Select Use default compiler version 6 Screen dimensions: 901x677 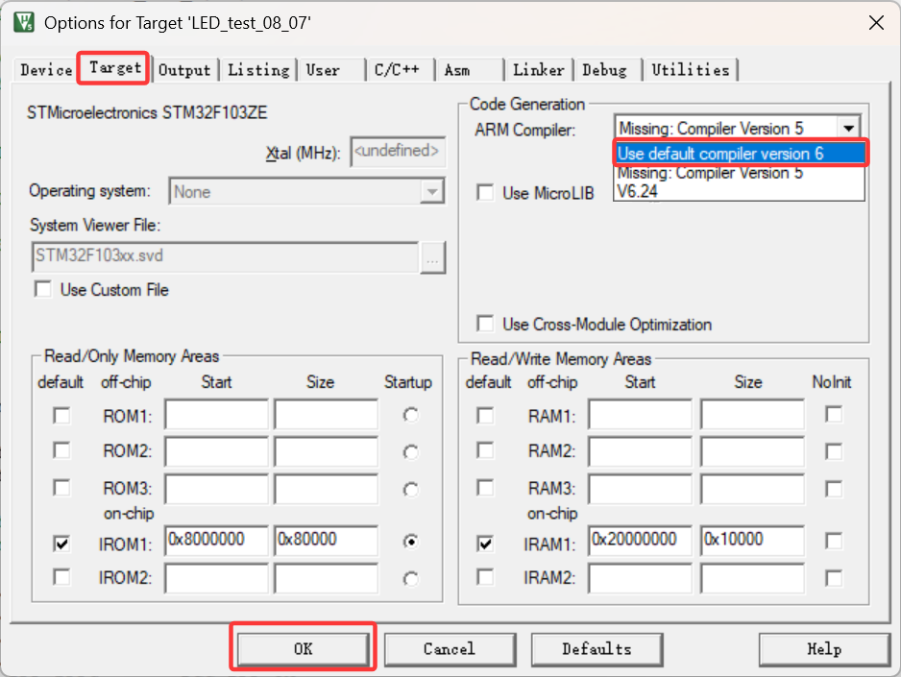click(740, 154)
